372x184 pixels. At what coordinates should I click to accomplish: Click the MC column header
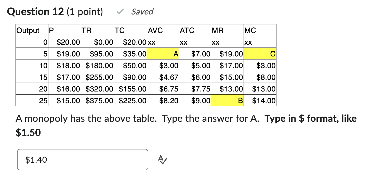(250, 30)
